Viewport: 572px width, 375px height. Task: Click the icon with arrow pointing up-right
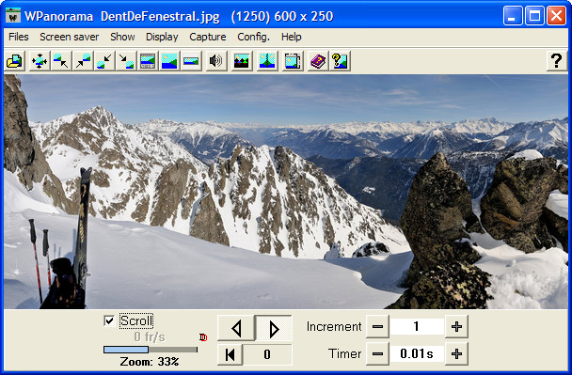[83, 60]
